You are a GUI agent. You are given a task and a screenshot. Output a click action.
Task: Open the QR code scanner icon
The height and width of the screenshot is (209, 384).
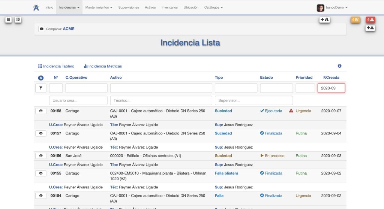pos(18,20)
